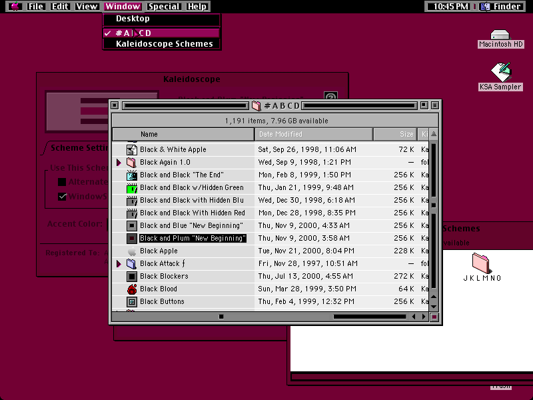Expand the Black Again 1.0 folder triangle

119,162
